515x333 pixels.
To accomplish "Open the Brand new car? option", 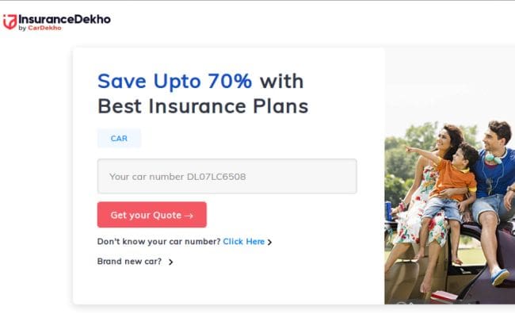I will pyautogui.click(x=129, y=262).
